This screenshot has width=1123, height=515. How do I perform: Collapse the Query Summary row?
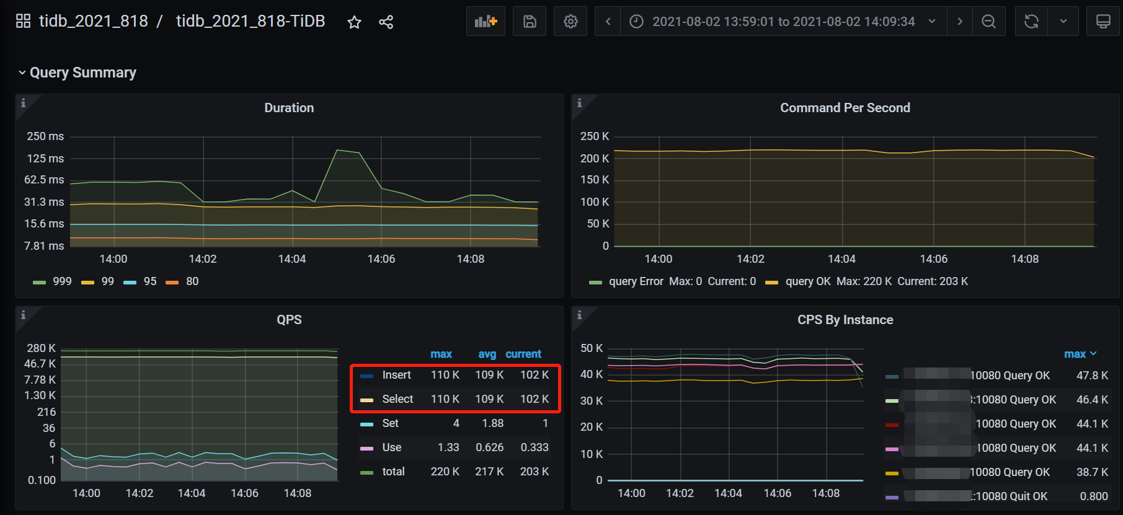pos(82,73)
